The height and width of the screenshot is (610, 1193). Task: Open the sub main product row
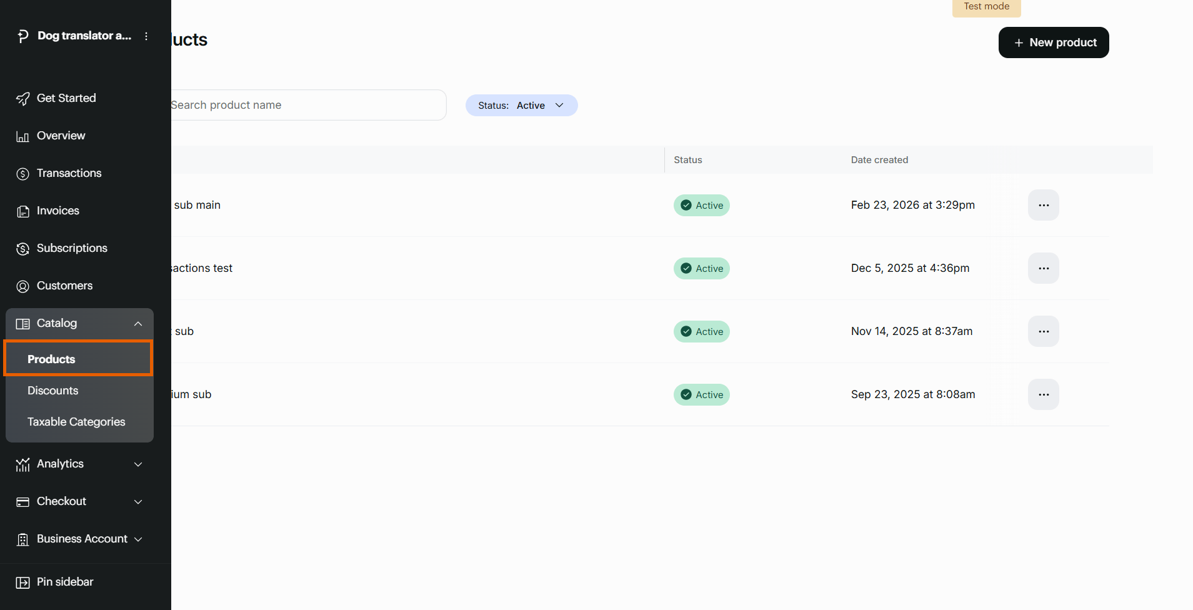coord(641,205)
